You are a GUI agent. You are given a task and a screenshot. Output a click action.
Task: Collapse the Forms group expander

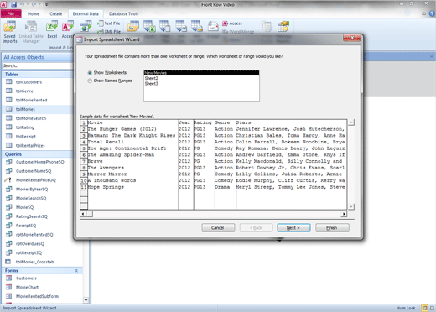pyautogui.click(x=76, y=271)
